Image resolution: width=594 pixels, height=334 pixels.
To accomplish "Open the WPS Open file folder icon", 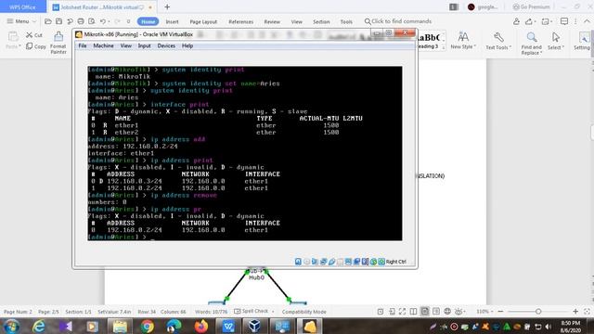I will click(x=47, y=21).
